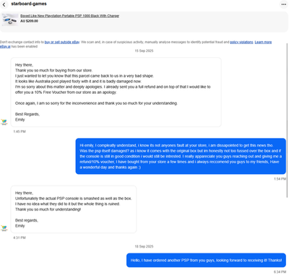Open the Boxed Like New Playstation Portable listing
Image resolution: width=289 pixels, height=278 pixels.
[x=69, y=16]
